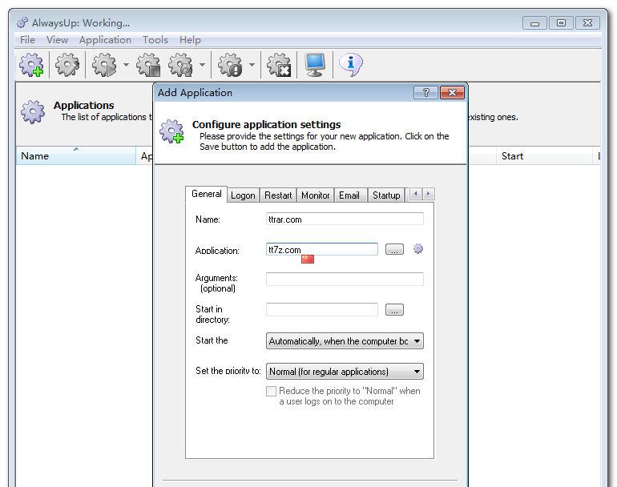Screen dimensions: 617x487
Task: Switch to the Logon tab
Action: click(243, 195)
